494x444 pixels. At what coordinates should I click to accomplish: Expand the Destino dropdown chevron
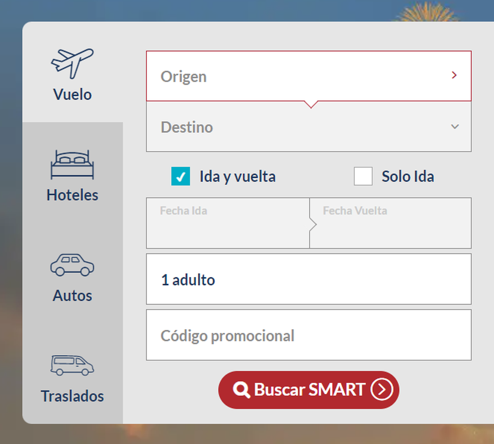point(455,127)
